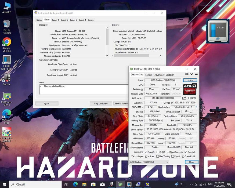Click the GPU-Z refresh icon
The height and width of the screenshot is (188, 235).
(x=191, y=74)
